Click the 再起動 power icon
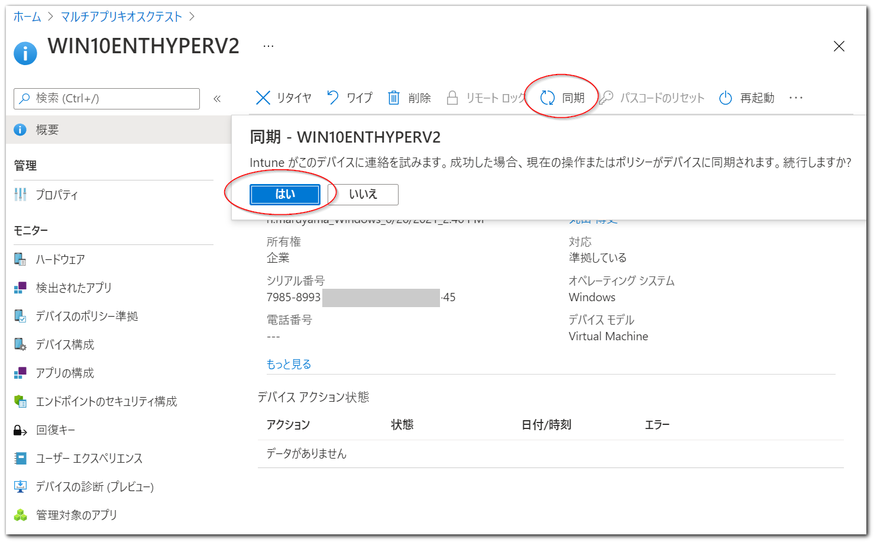 [726, 98]
